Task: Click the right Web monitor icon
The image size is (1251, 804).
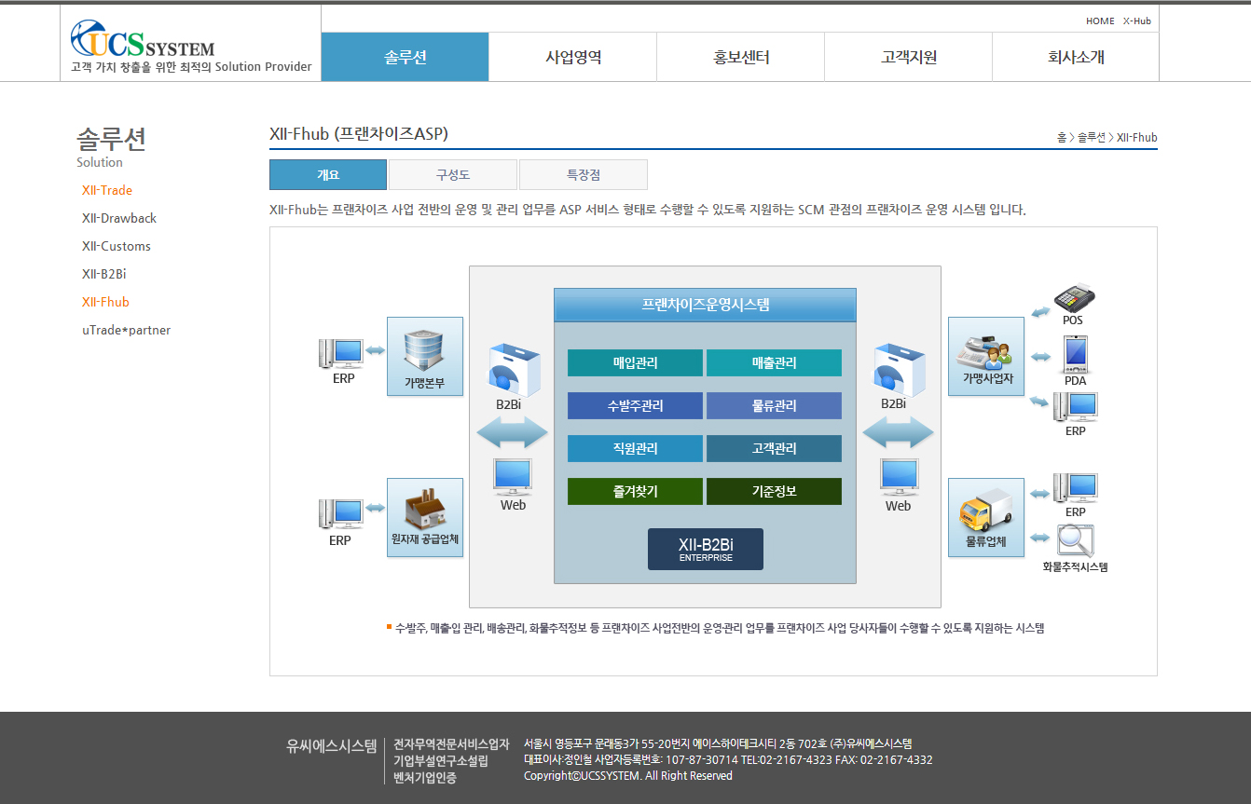Action: 899,477
